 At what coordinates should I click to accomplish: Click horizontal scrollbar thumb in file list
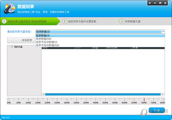point(103,94)
